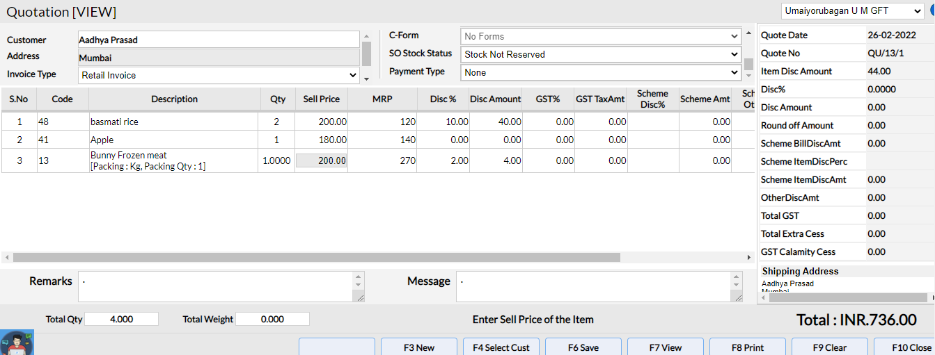Click right arrow of item grid scrollbar
The height and width of the screenshot is (355, 935).
click(750, 257)
